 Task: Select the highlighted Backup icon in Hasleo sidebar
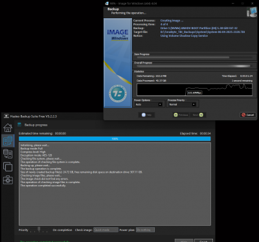pyautogui.click(x=8, y=141)
